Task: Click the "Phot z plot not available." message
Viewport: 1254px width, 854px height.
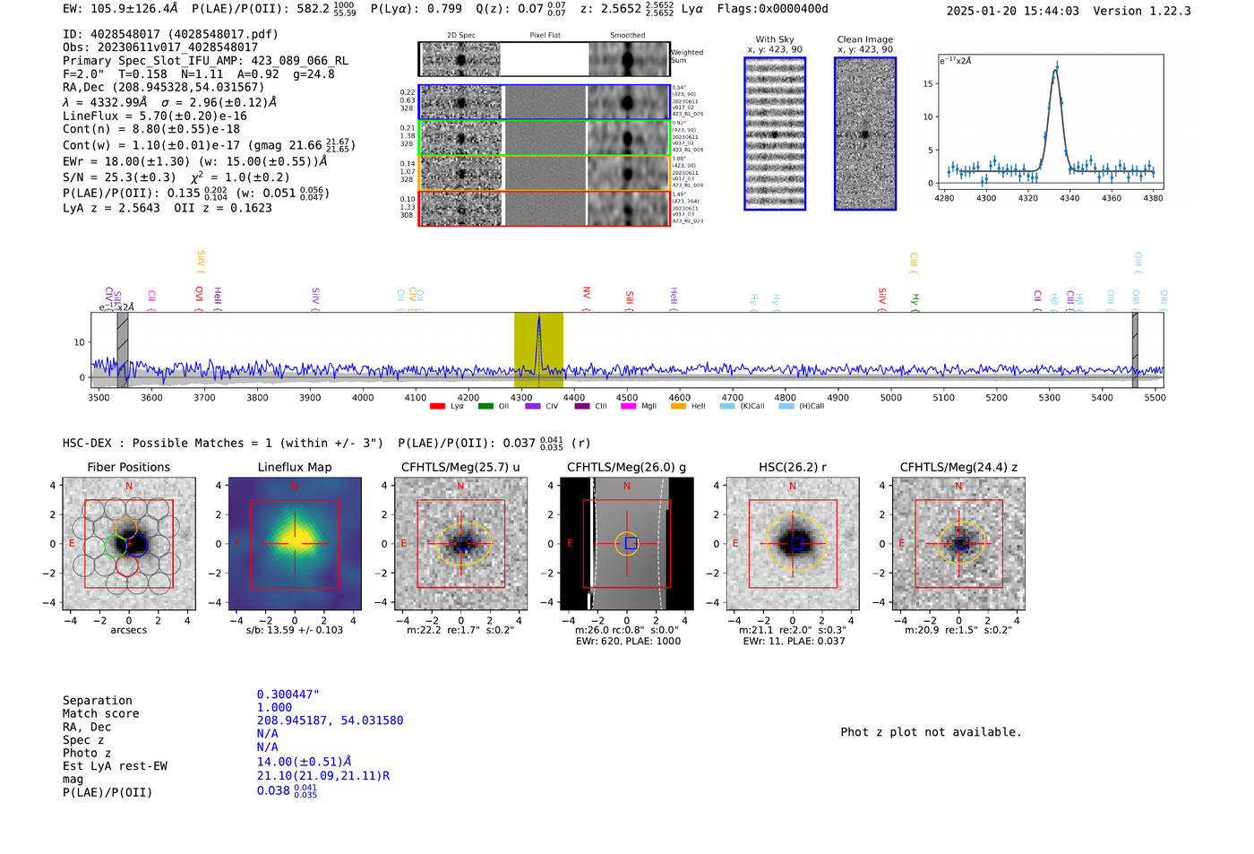Action: [931, 732]
